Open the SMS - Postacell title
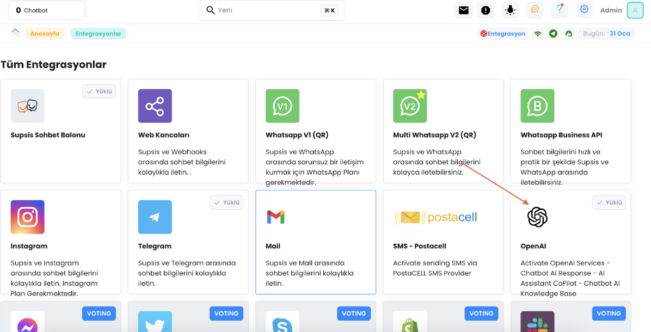Screen dimensions: 651x332 pyautogui.click(x=420, y=246)
